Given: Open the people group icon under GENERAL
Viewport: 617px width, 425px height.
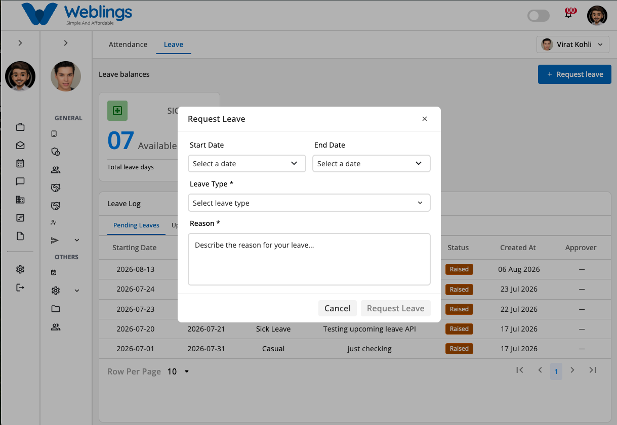Looking at the screenshot, I should pos(56,170).
